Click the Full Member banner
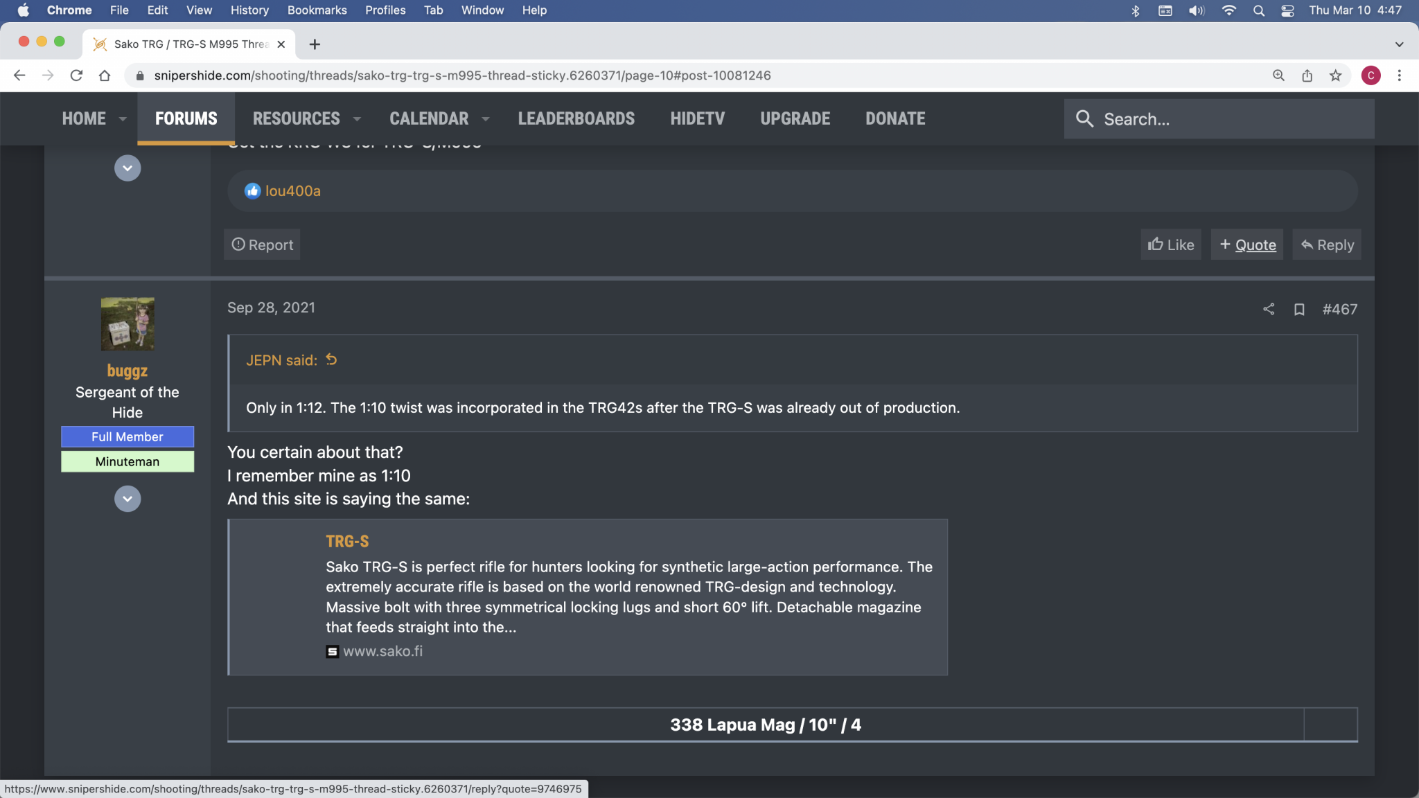Viewport: 1419px width, 798px height. (127, 437)
